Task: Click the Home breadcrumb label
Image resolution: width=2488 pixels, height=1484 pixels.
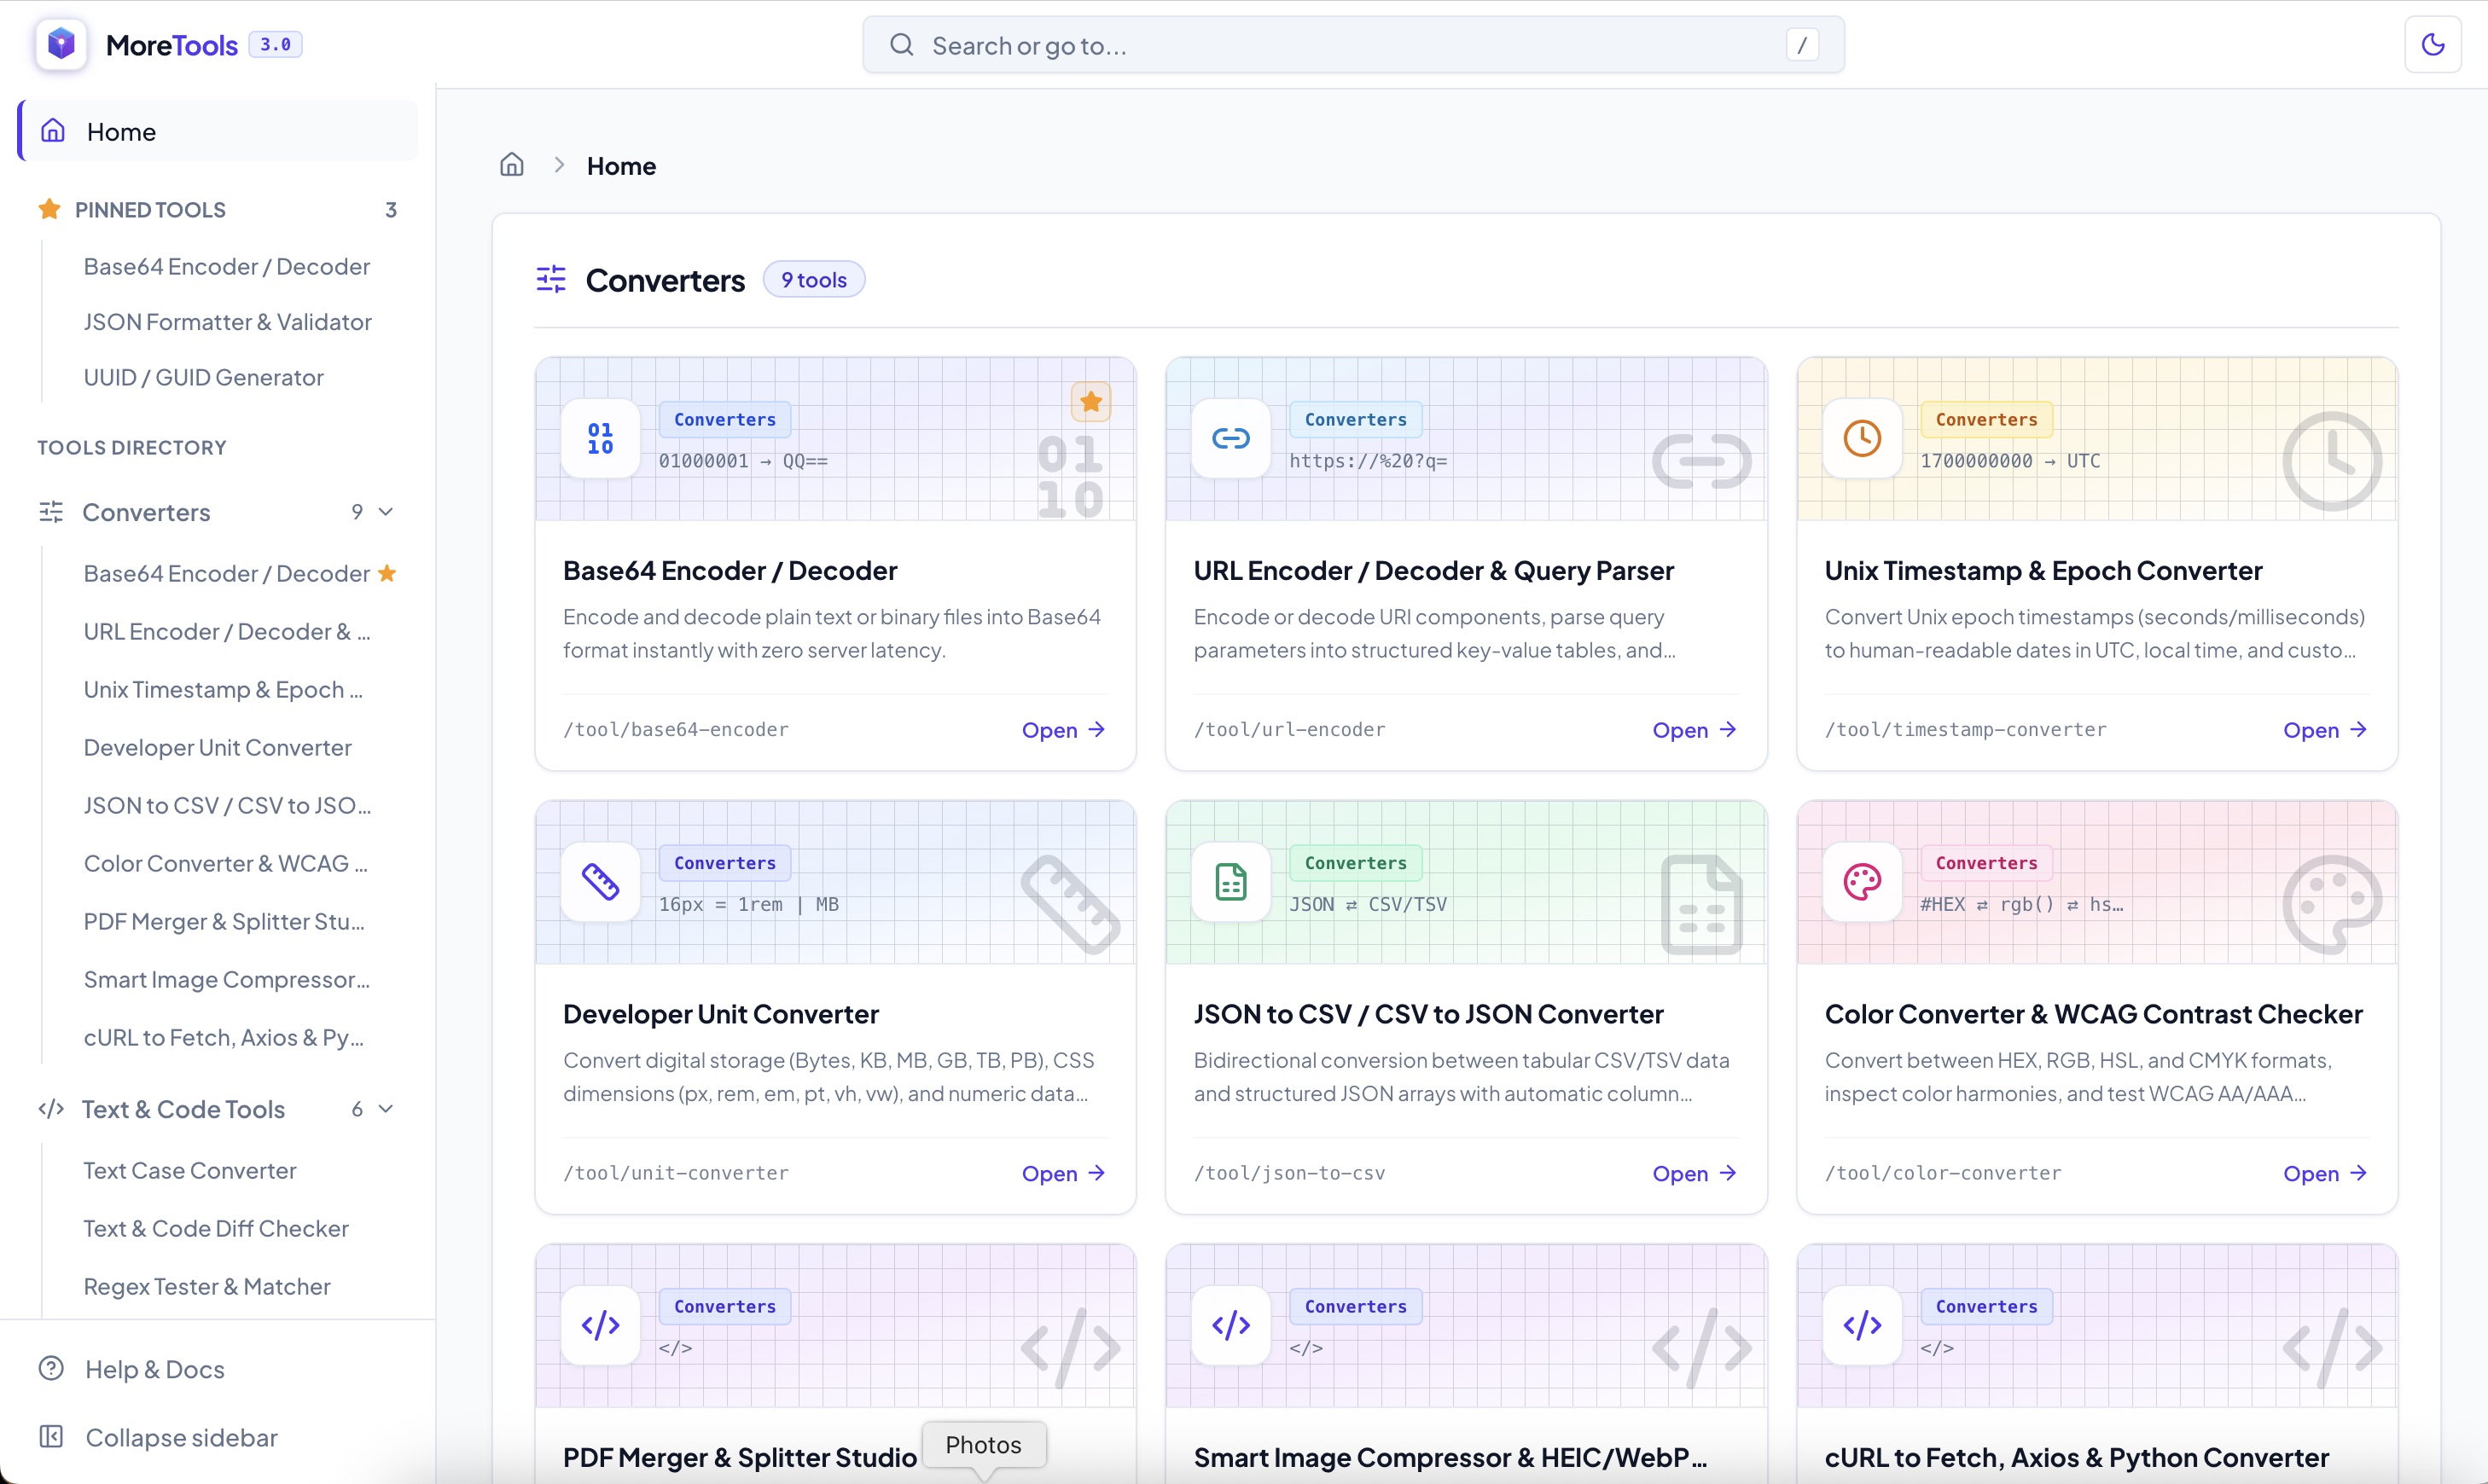Action: tap(621, 166)
